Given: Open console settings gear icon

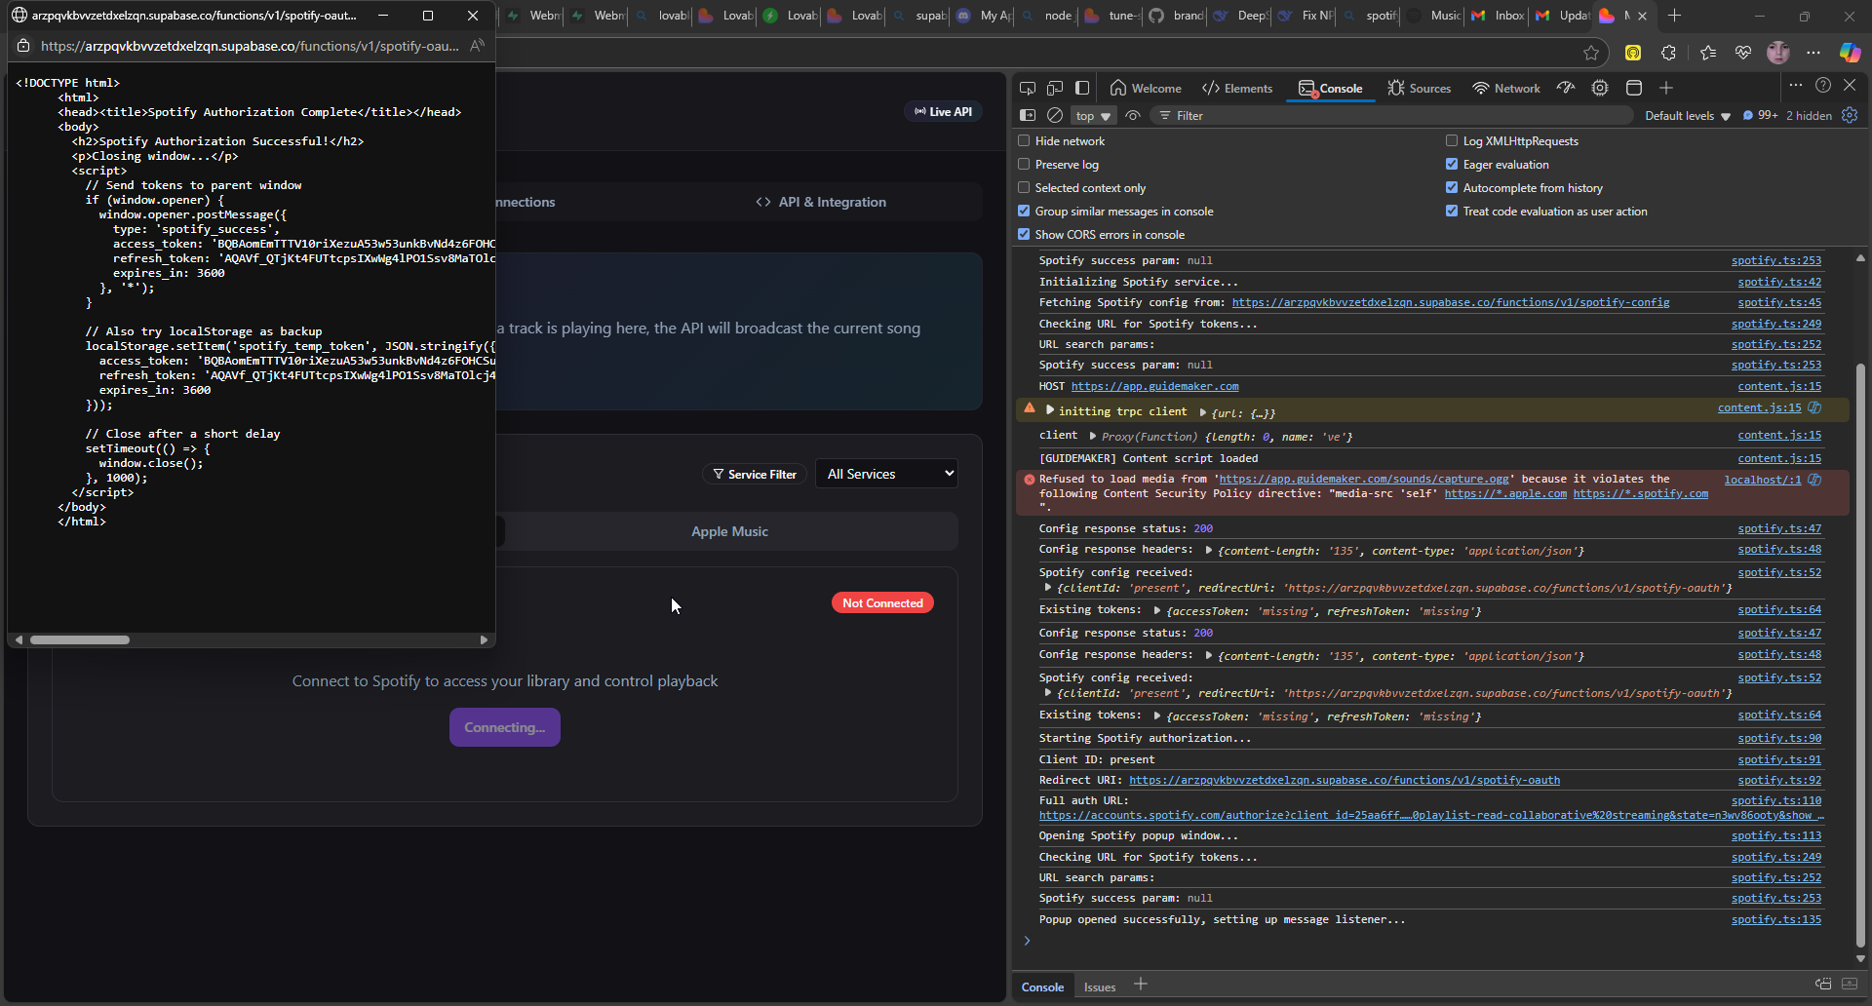Looking at the screenshot, I should (x=1850, y=115).
